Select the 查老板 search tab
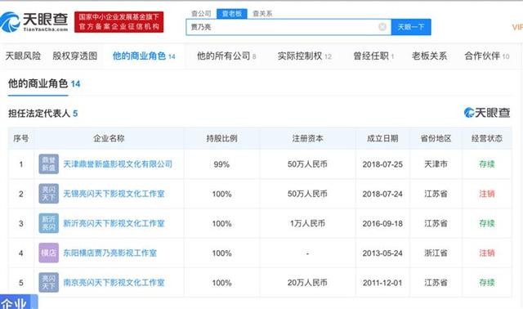The height and width of the screenshot is (309, 523). [x=232, y=14]
